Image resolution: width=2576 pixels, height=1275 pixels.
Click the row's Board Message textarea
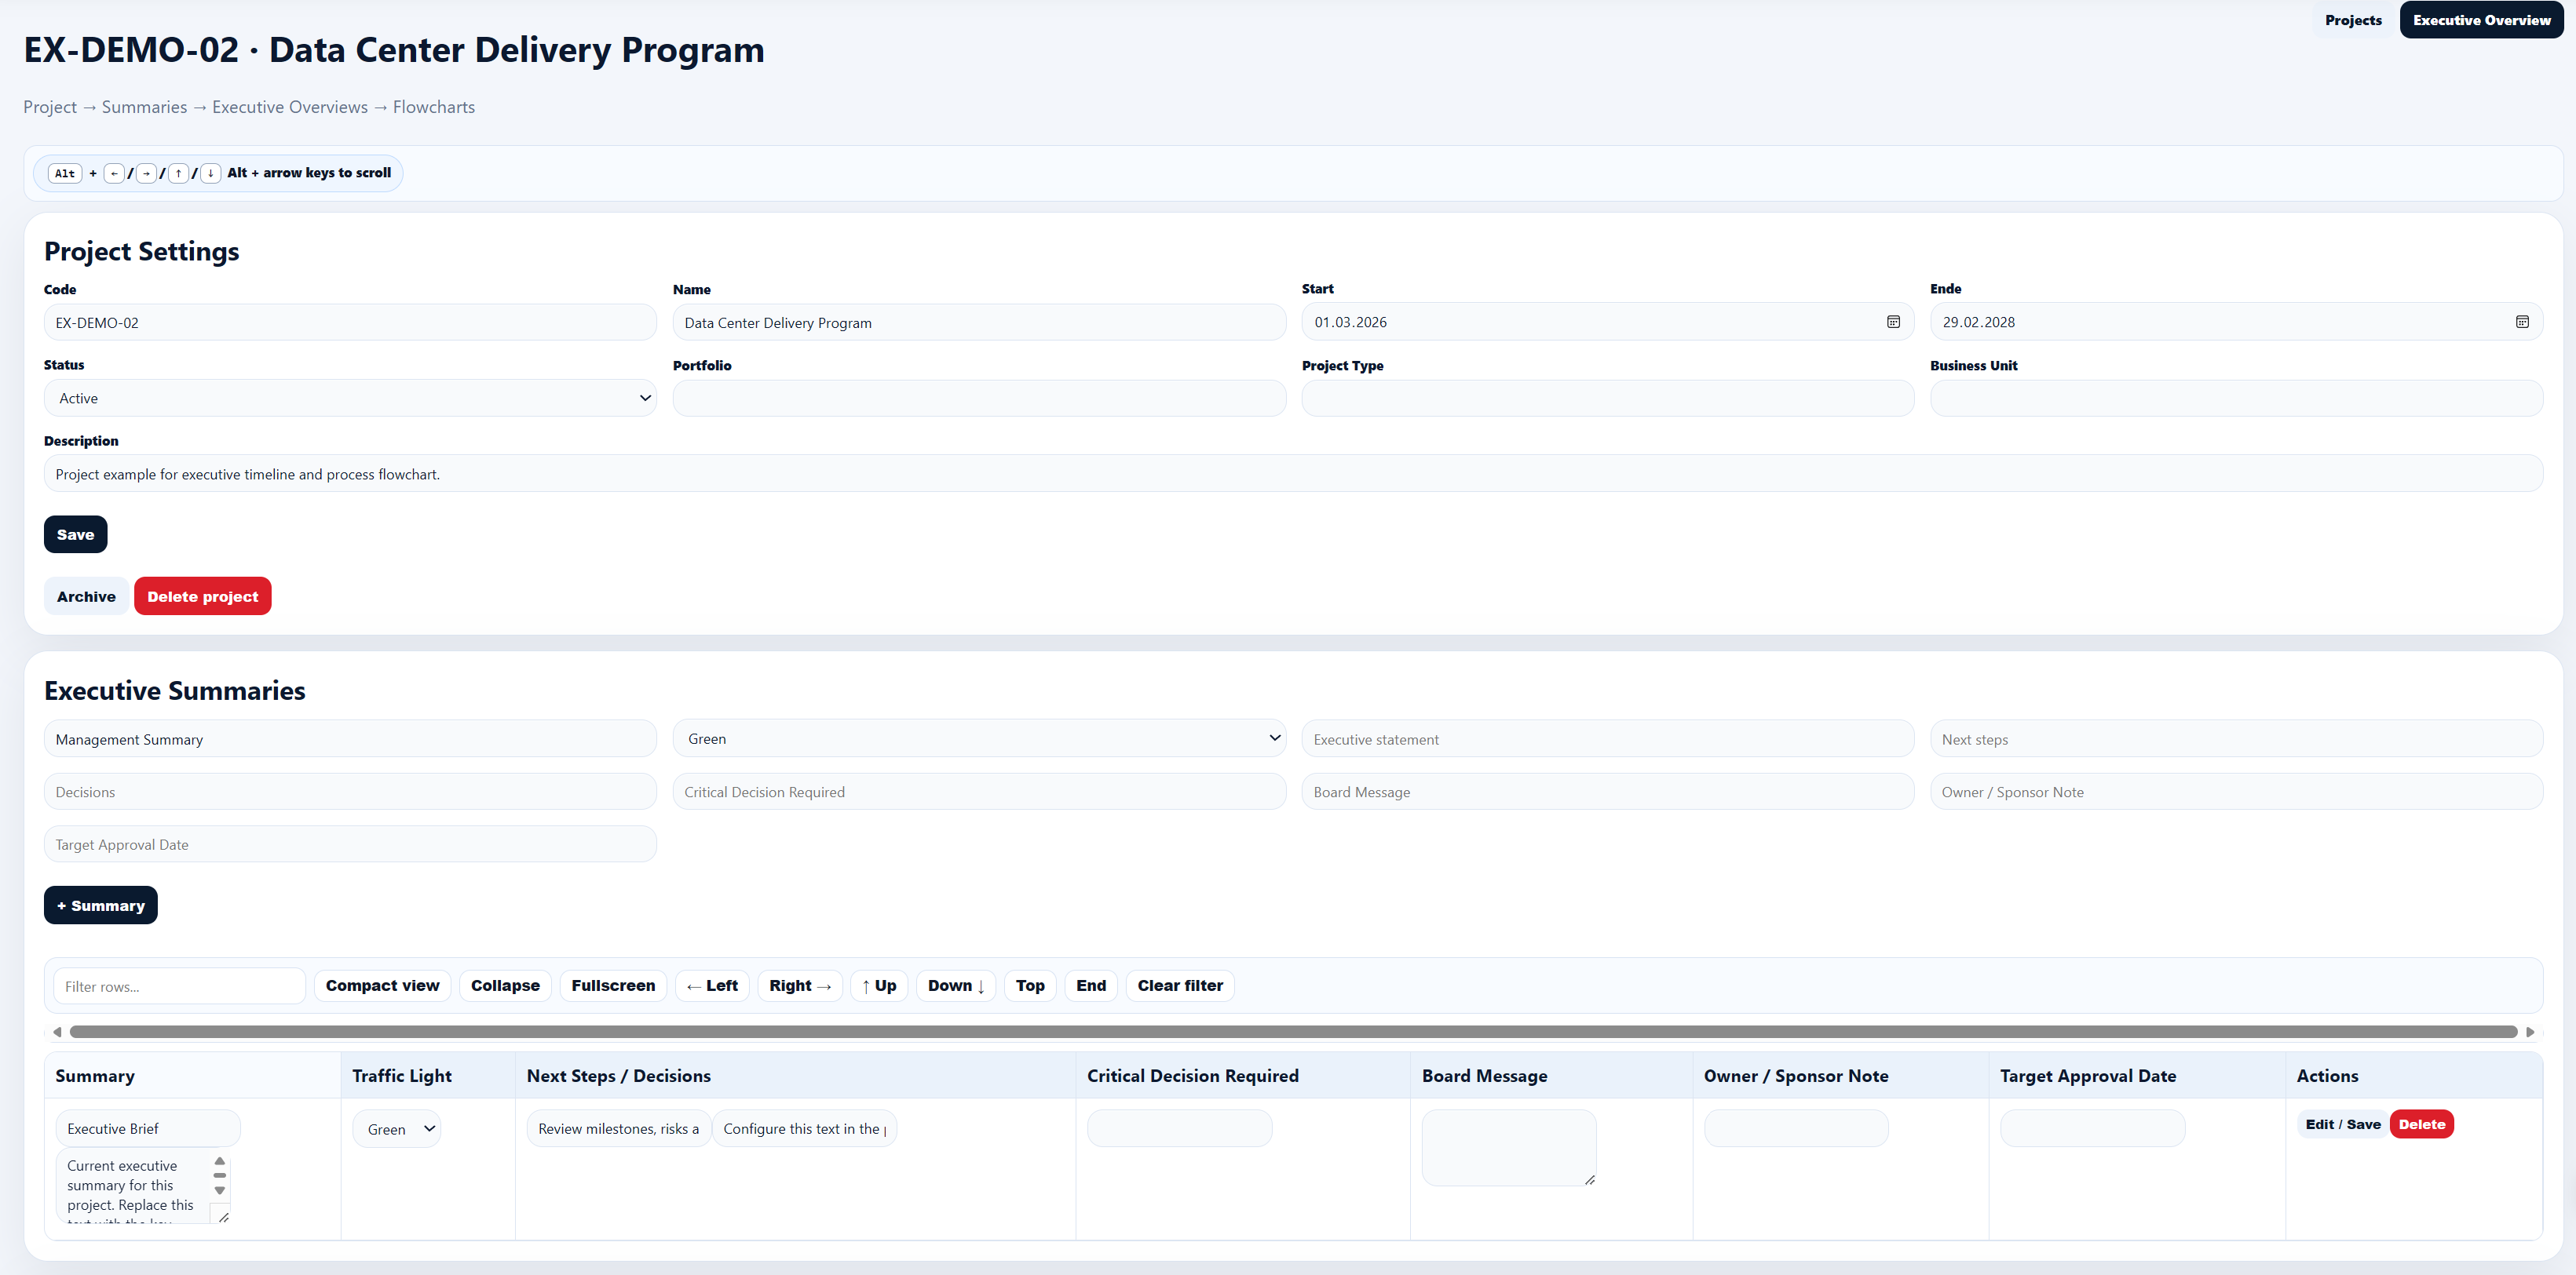coord(1509,1147)
